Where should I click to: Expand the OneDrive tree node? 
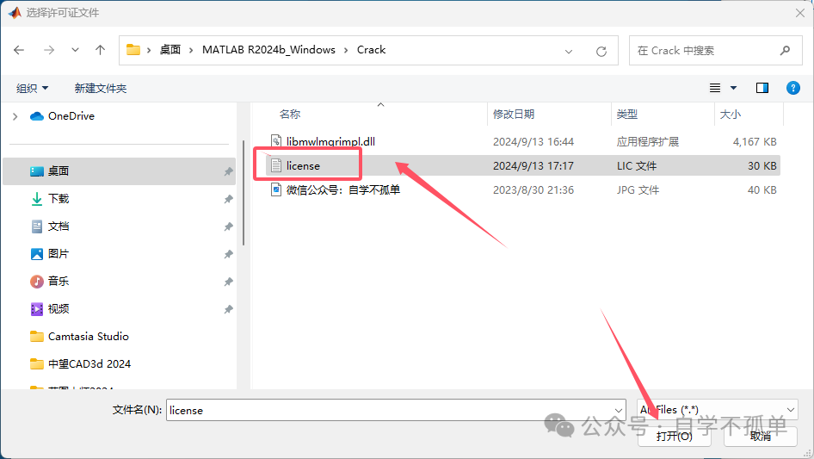(15, 116)
